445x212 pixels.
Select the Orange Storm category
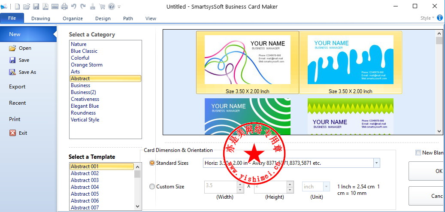coord(87,65)
